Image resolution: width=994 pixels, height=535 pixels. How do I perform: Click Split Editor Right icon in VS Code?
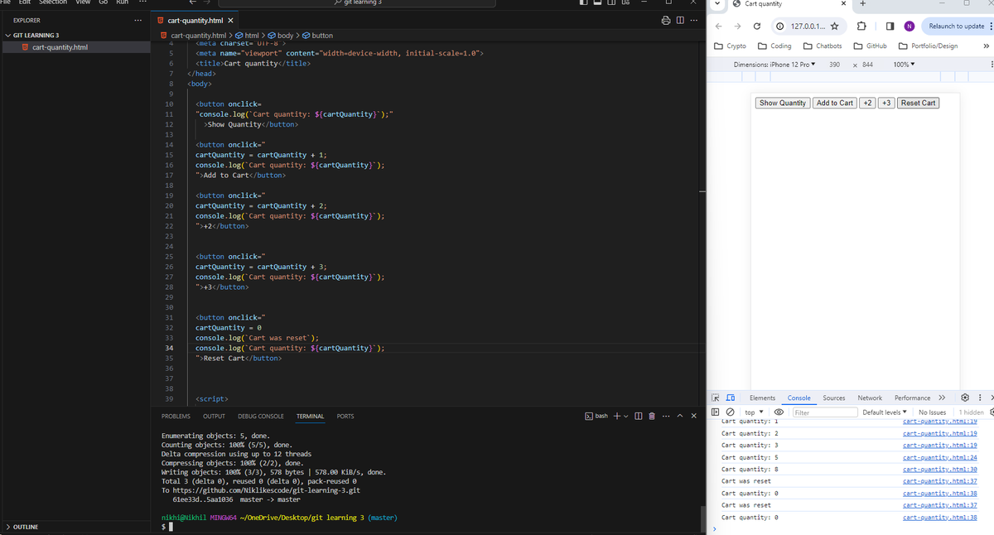tap(681, 20)
